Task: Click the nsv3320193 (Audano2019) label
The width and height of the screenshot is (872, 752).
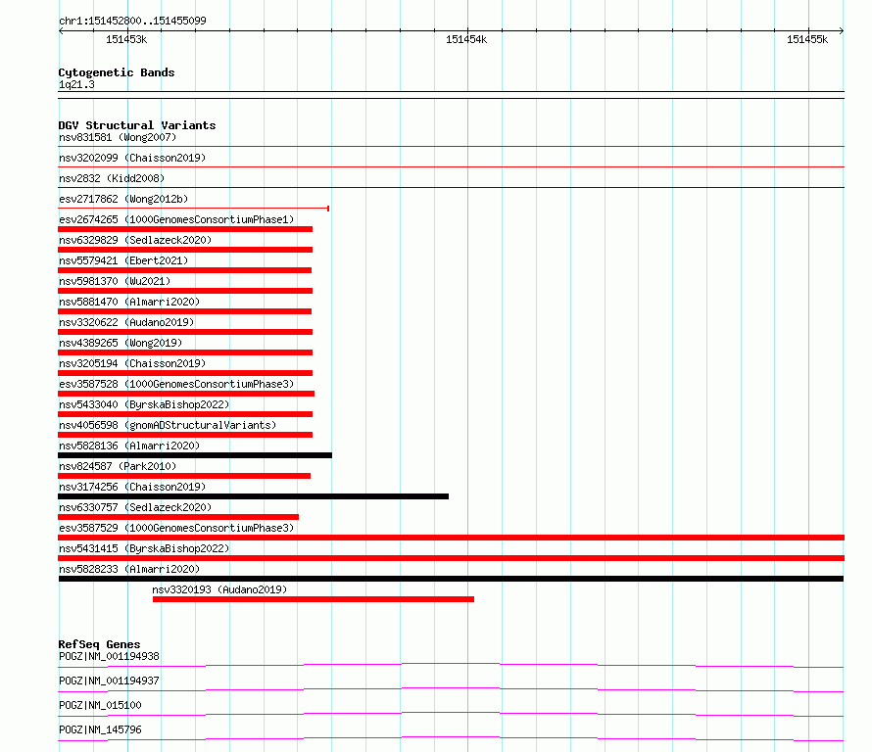Action: (219, 589)
